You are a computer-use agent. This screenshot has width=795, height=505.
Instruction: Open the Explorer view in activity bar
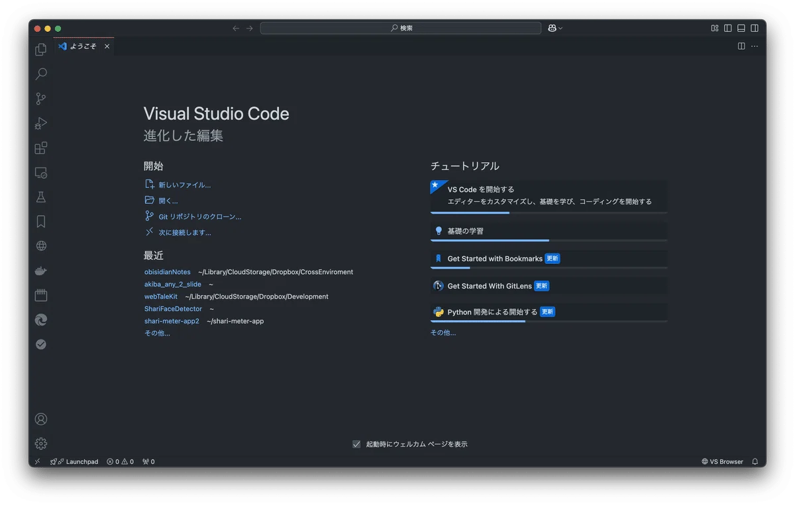click(x=41, y=50)
